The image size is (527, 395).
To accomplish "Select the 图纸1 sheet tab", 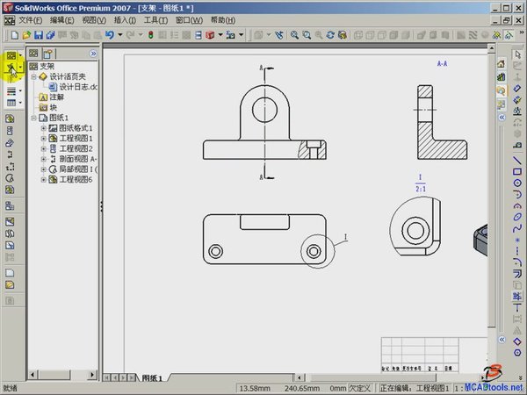I will 153,377.
